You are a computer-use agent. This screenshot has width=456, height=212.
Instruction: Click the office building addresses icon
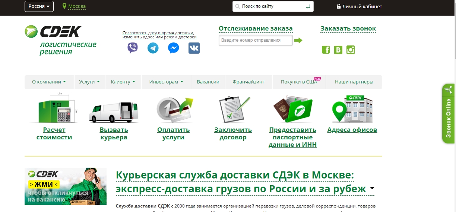click(x=352, y=110)
